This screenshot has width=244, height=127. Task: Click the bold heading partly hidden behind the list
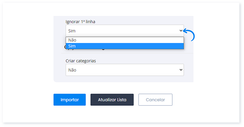click(65, 48)
